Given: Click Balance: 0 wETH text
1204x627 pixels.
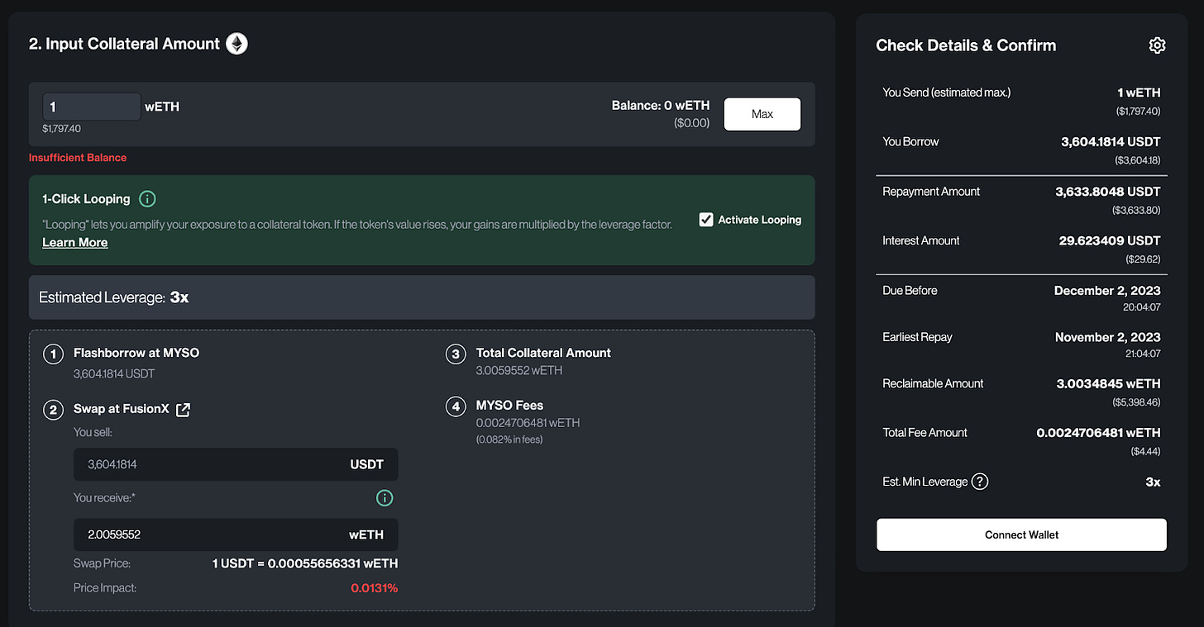Looking at the screenshot, I should tap(661, 106).
